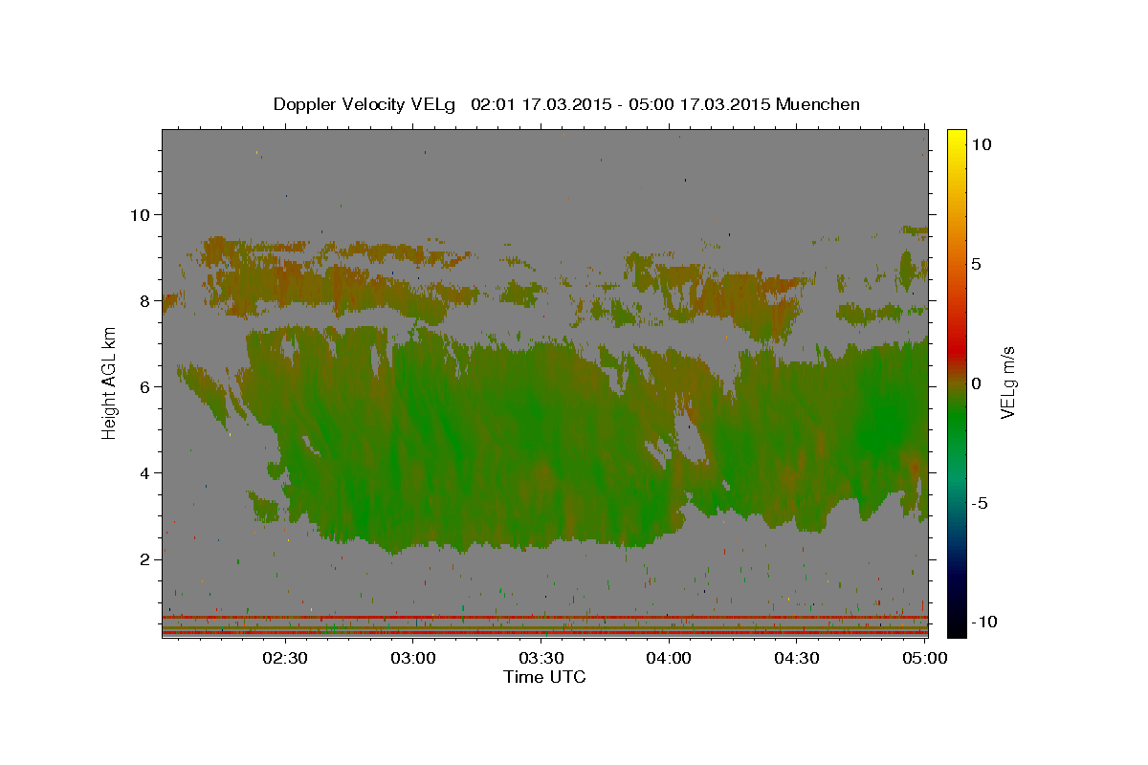Click the 02:30 time tick label
Image resolution: width=1148 pixels, height=765 pixels.
[x=285, y=658]
